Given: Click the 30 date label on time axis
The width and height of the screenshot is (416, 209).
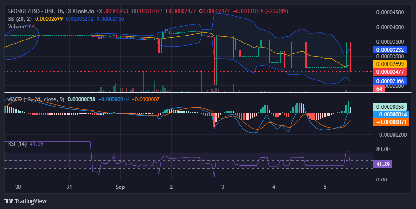Looking at the screenshot, I should pyautogui.click(x=18, y=187).
